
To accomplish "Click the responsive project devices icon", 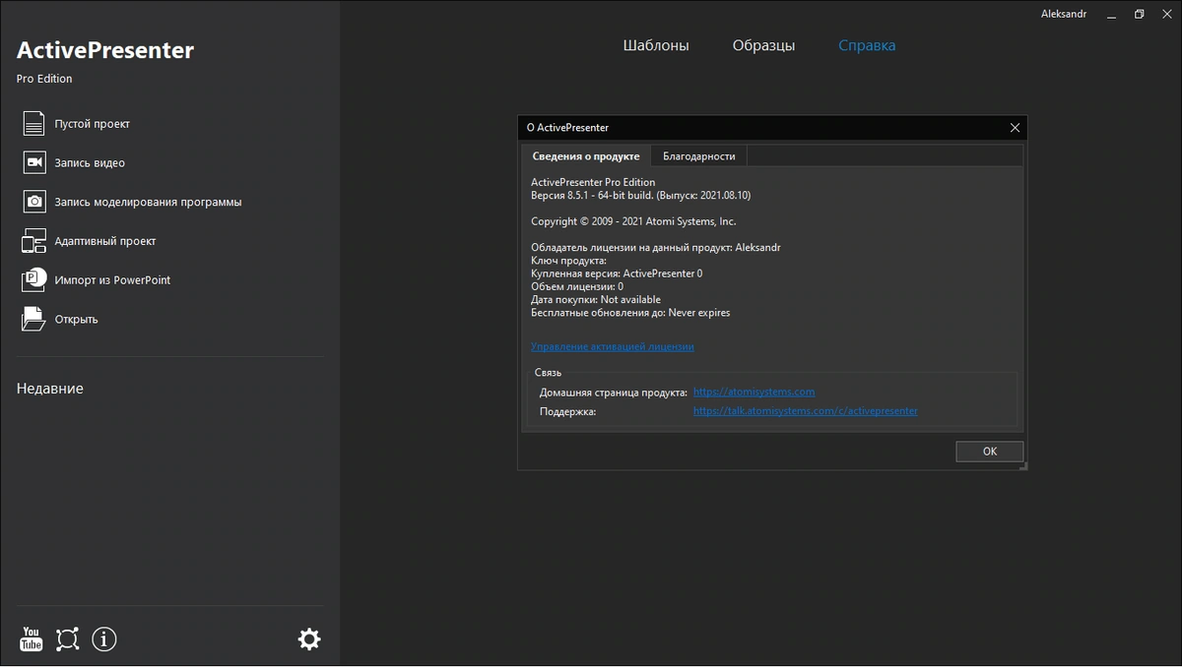I will [34, 241].
